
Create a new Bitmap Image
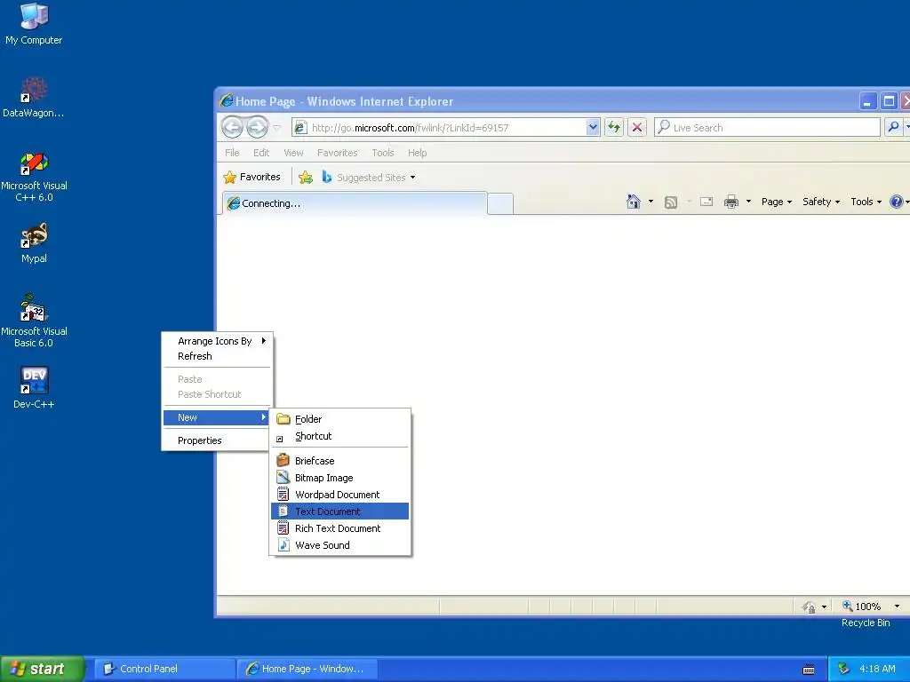tap(340, 477)
